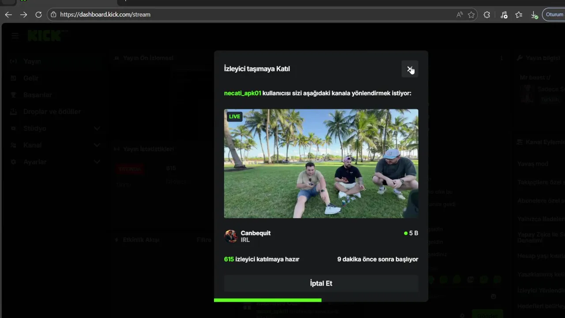Select Droplar ve ödüller in sidebar
This screenshot has height=318, width=565.
coord(52,112)
